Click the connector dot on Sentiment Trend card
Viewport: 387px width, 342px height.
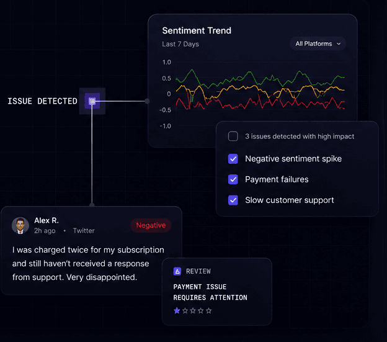pyautogui.click(x=148, y=101)
